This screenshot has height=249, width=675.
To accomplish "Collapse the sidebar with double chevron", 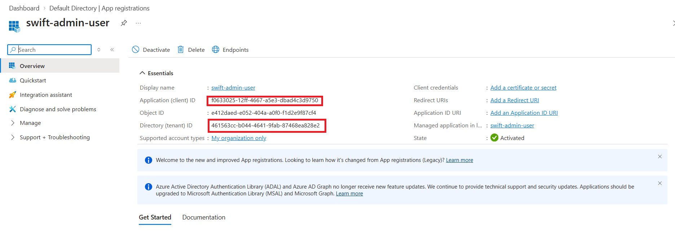I will pos(112,50).
